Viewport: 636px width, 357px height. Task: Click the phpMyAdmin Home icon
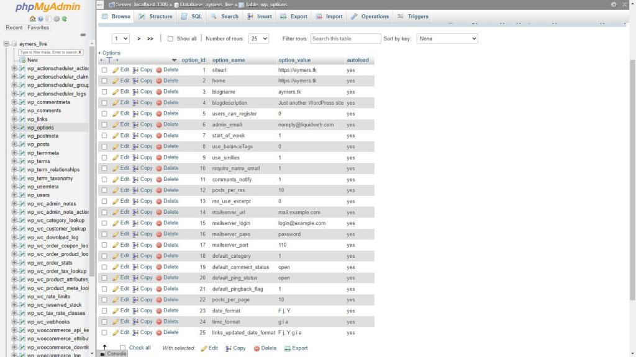point(32,19)
